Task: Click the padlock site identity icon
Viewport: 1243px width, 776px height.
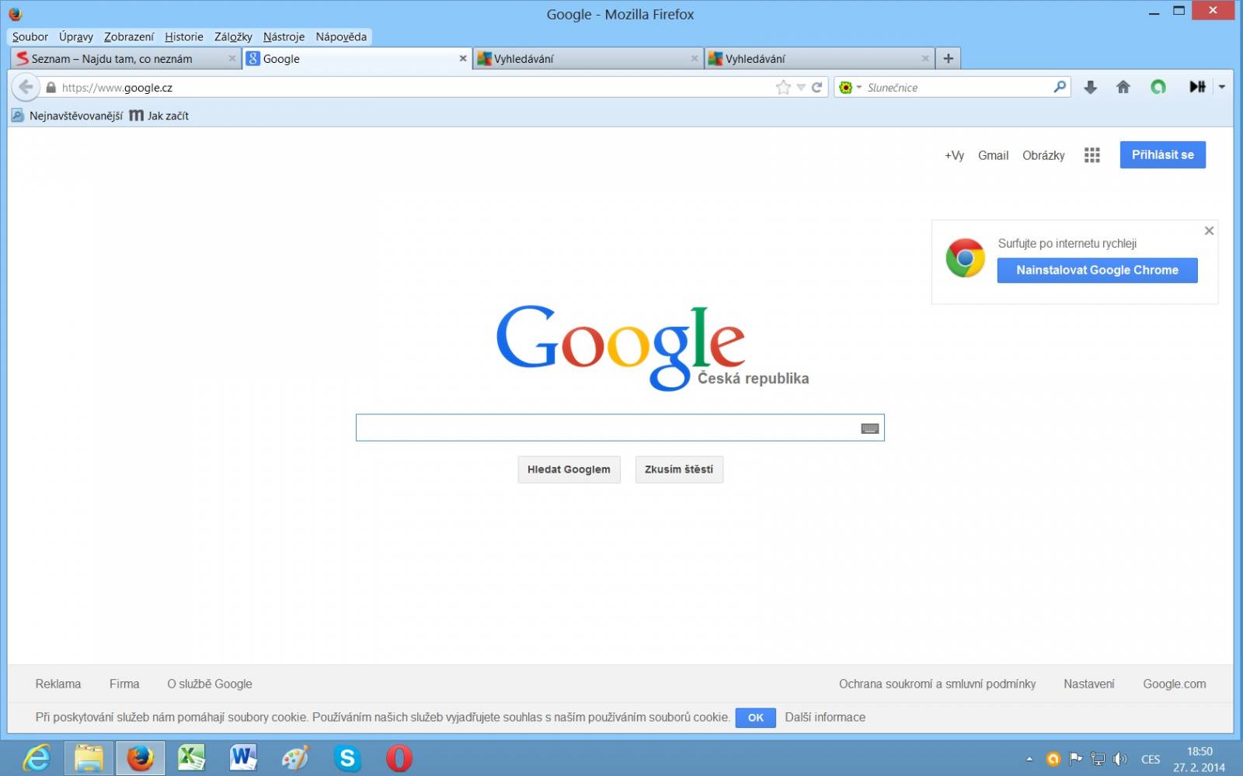Action: pyautogui.click(x=51, y=88)
